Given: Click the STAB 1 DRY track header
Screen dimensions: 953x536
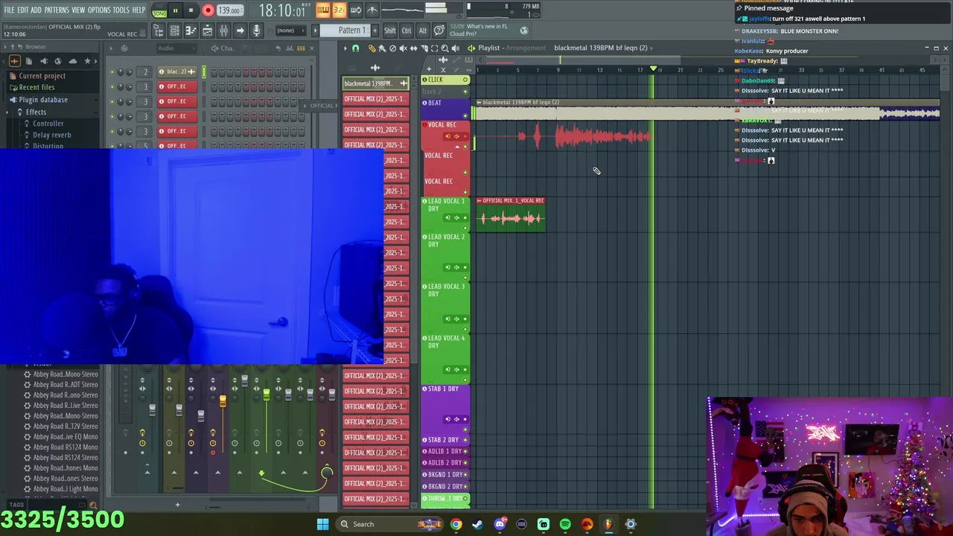Looking at the screenshot, I should pyautogui.click(x=445, y=408).
